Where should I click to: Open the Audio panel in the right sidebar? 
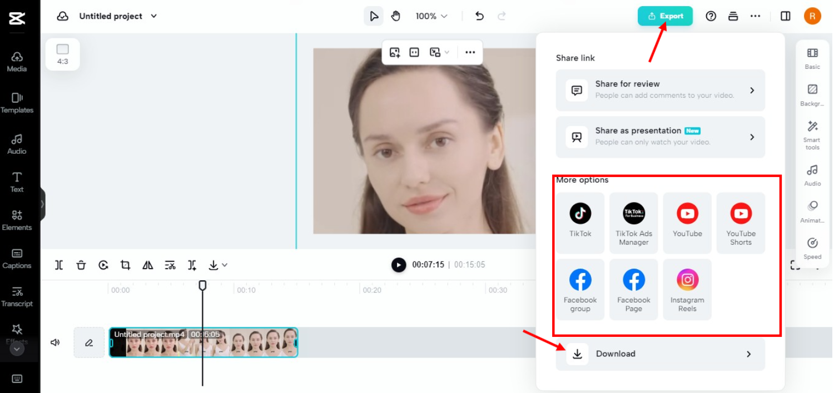(812, 175)
